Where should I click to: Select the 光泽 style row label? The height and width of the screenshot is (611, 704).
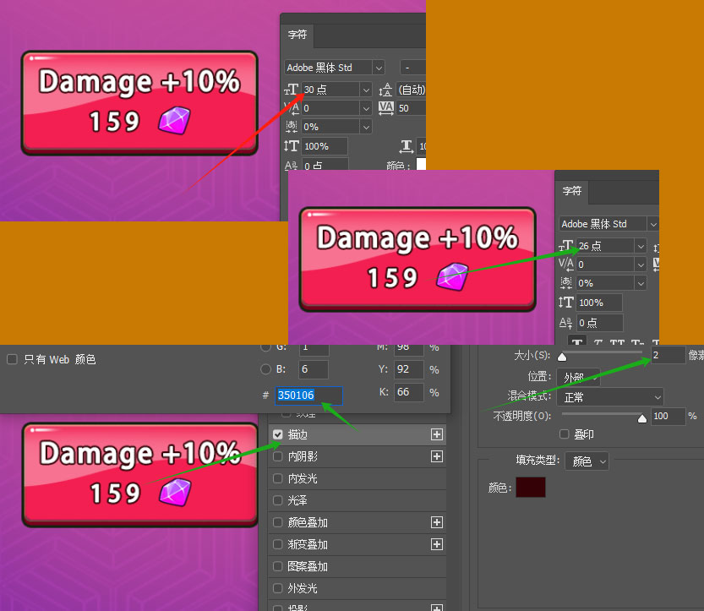tap(297, 500)
